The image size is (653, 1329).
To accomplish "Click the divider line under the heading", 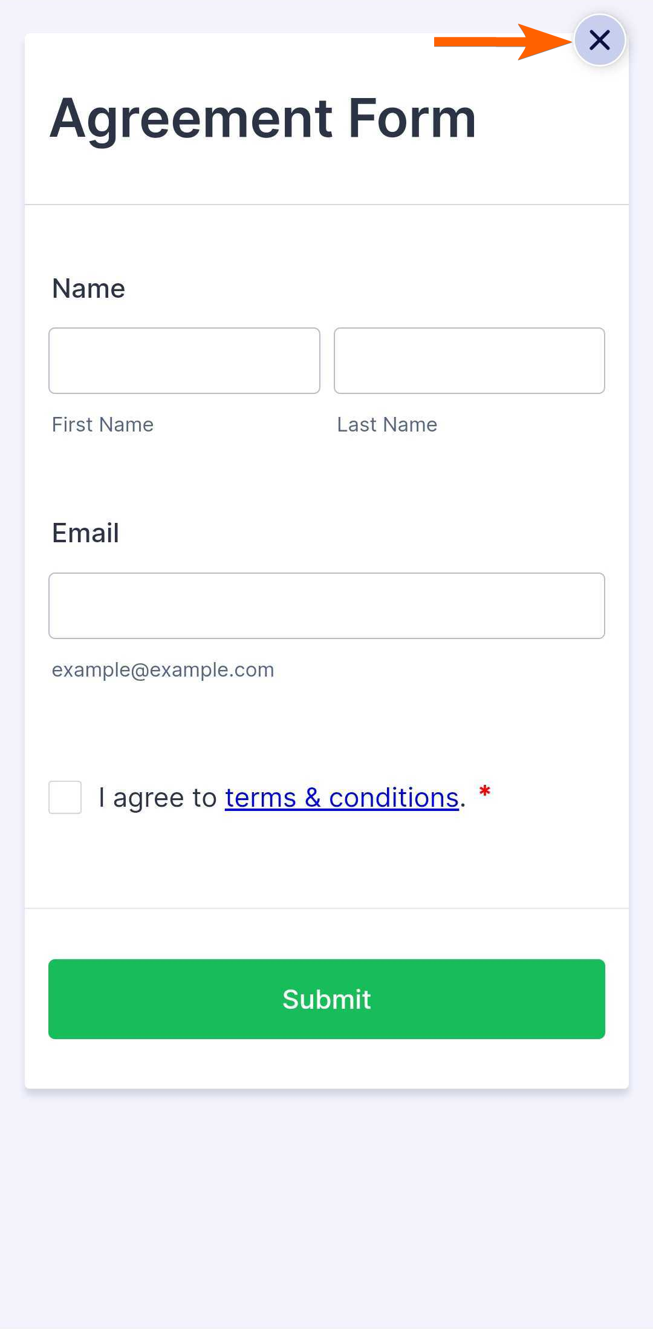I will [x=326, y=205].
